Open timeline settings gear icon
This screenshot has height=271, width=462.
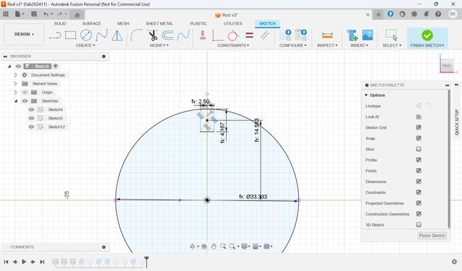coord(454,262)
